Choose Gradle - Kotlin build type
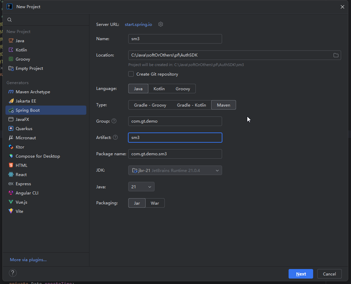This screenshot has height=284, width=351. 191,105
